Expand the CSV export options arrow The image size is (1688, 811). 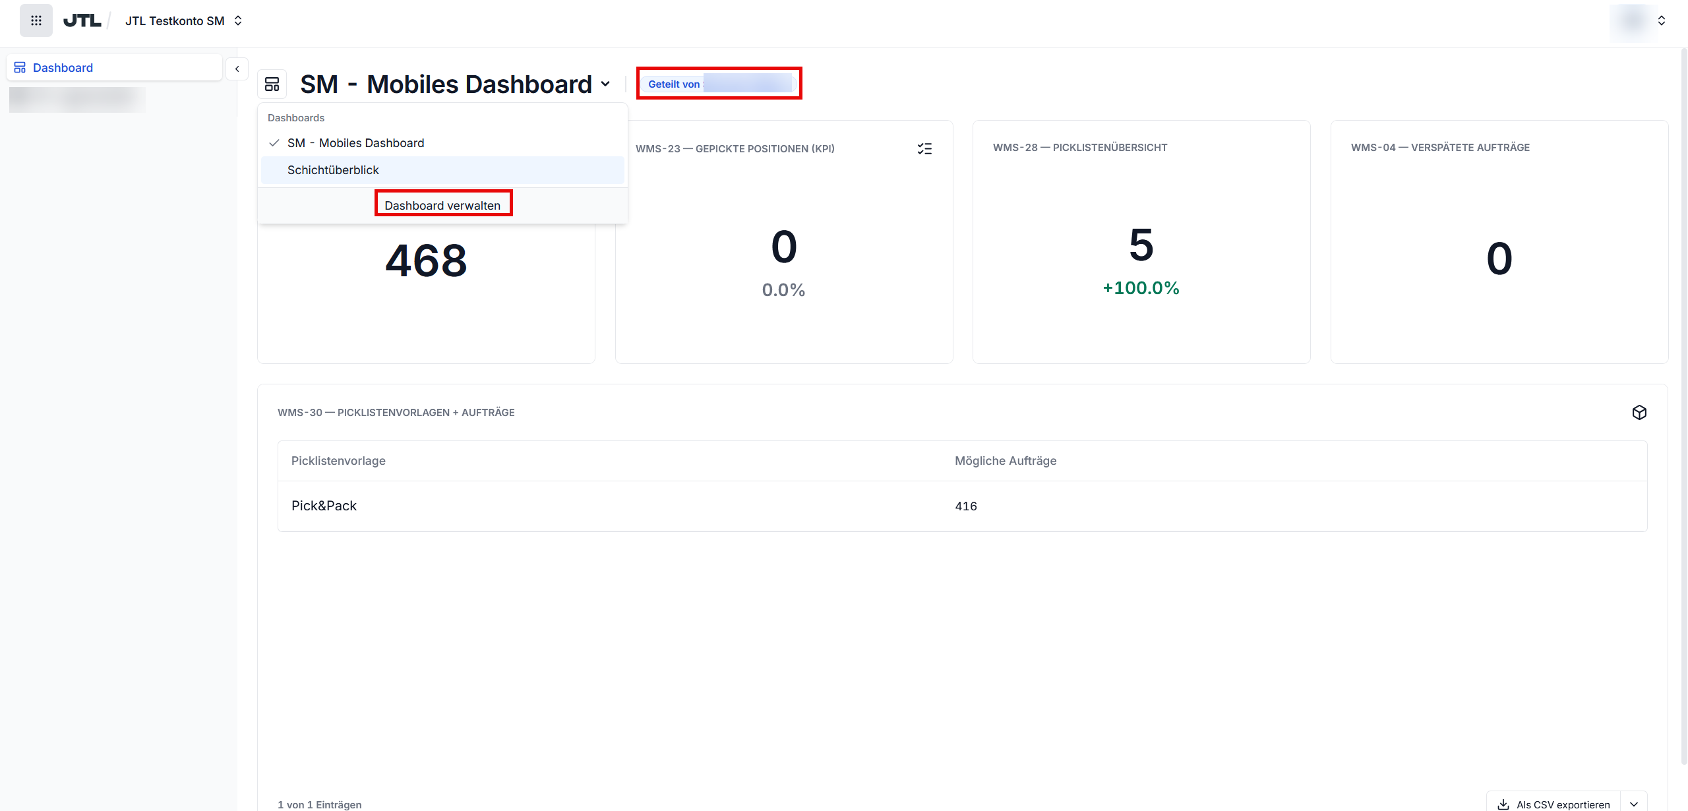pyautogui.click(x=1634, y=804)
